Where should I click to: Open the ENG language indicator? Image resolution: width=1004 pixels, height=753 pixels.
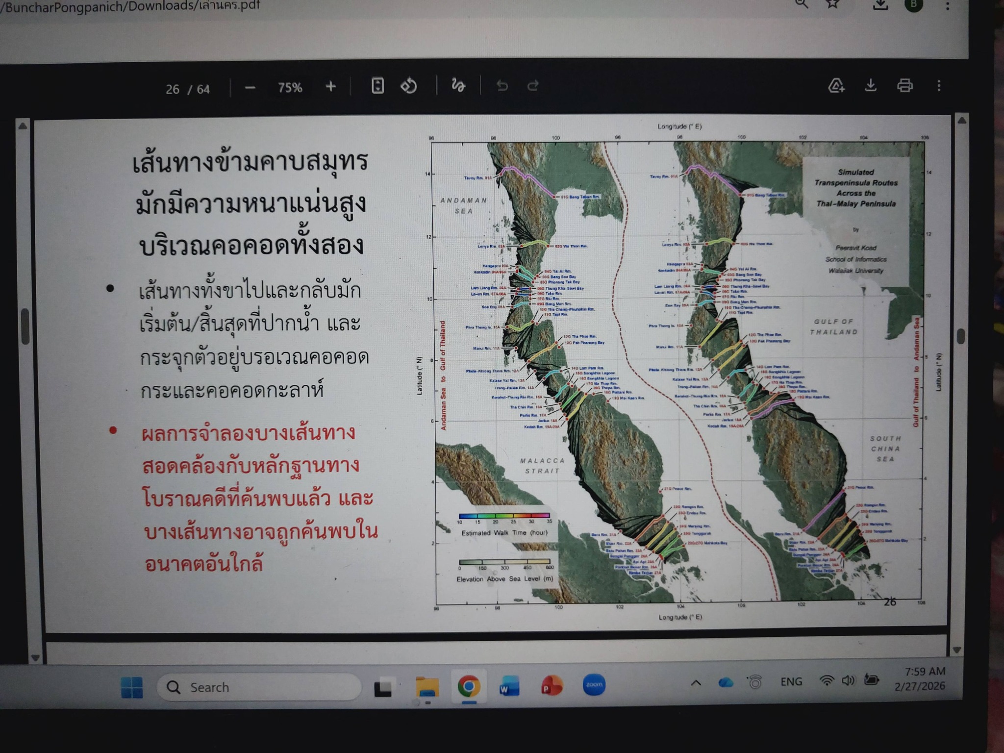coord(791,681)
